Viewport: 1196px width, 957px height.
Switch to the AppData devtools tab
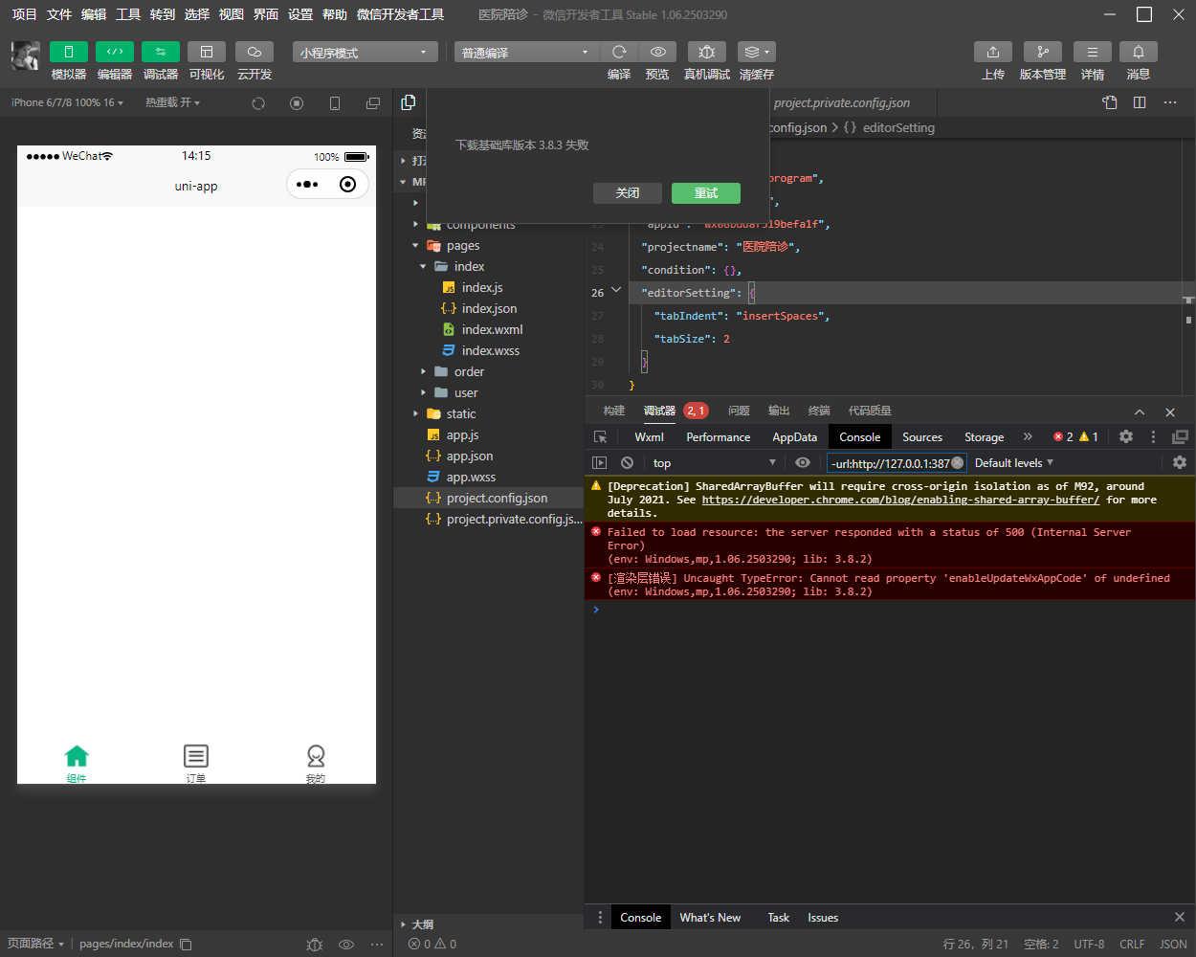point(795,437)
